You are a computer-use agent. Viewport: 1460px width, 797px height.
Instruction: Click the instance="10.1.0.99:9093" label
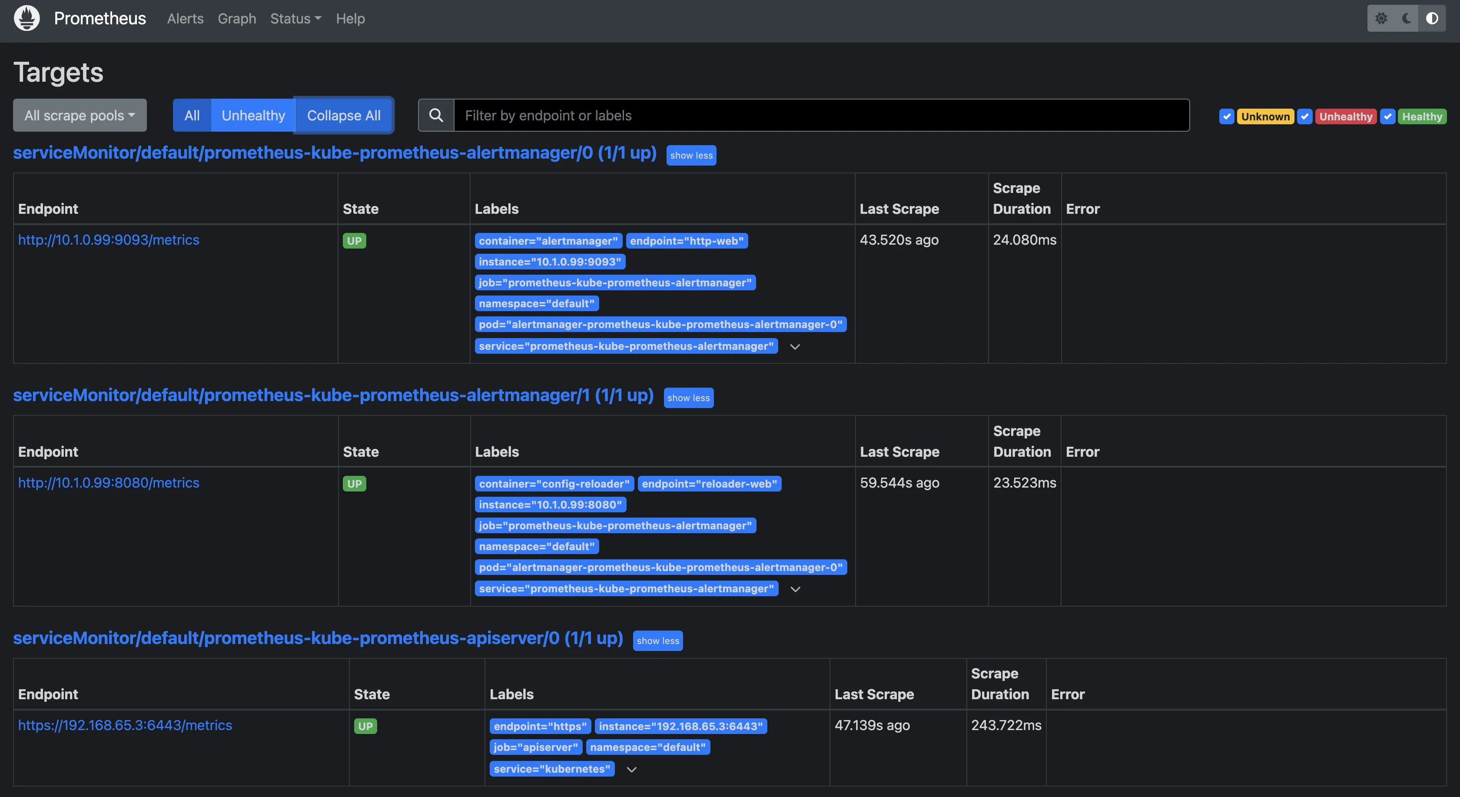pyautogui.click(x=551, y=262)
